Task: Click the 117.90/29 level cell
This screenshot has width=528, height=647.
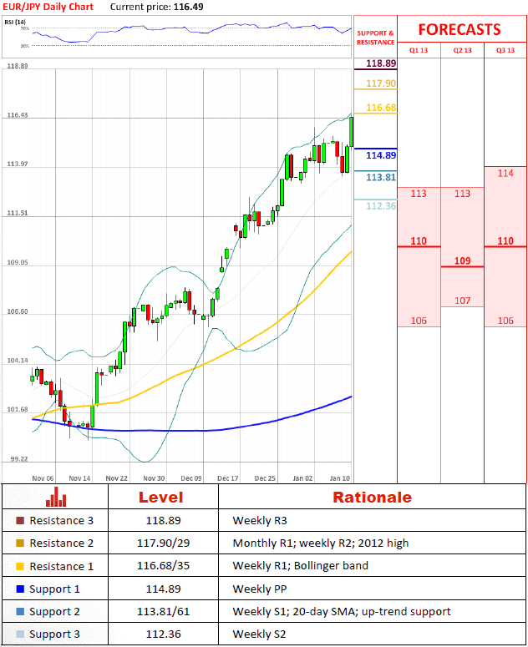Action: pos(164,543)
